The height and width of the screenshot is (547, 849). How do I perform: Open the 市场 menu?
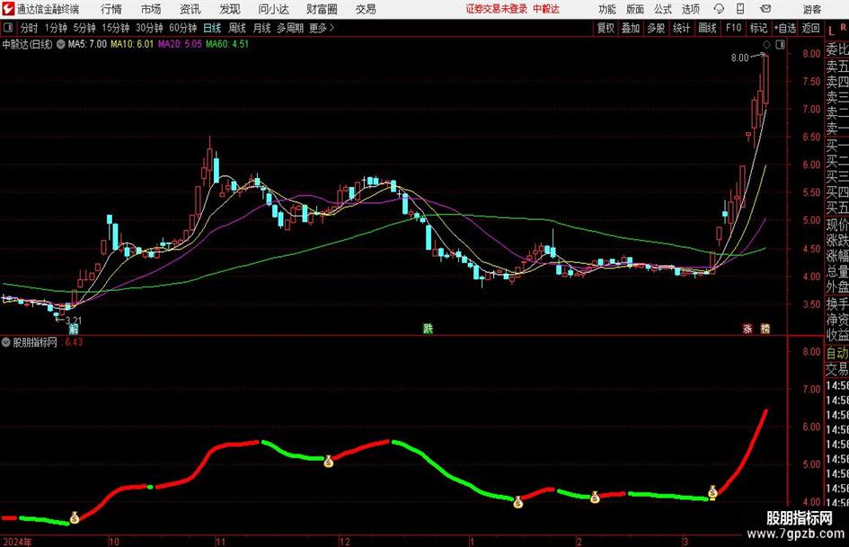(x=151, y=9)
